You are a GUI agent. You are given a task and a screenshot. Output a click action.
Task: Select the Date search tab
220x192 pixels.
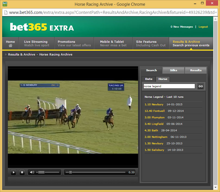[x=149, y=79]
